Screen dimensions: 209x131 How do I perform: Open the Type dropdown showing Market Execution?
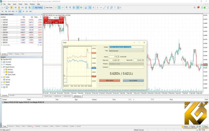(x=143, y=51)
